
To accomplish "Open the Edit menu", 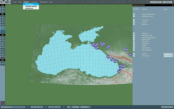I will [20, 2].
